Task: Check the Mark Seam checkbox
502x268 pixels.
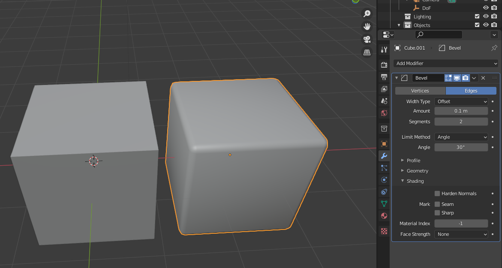Action: (437, 204)
